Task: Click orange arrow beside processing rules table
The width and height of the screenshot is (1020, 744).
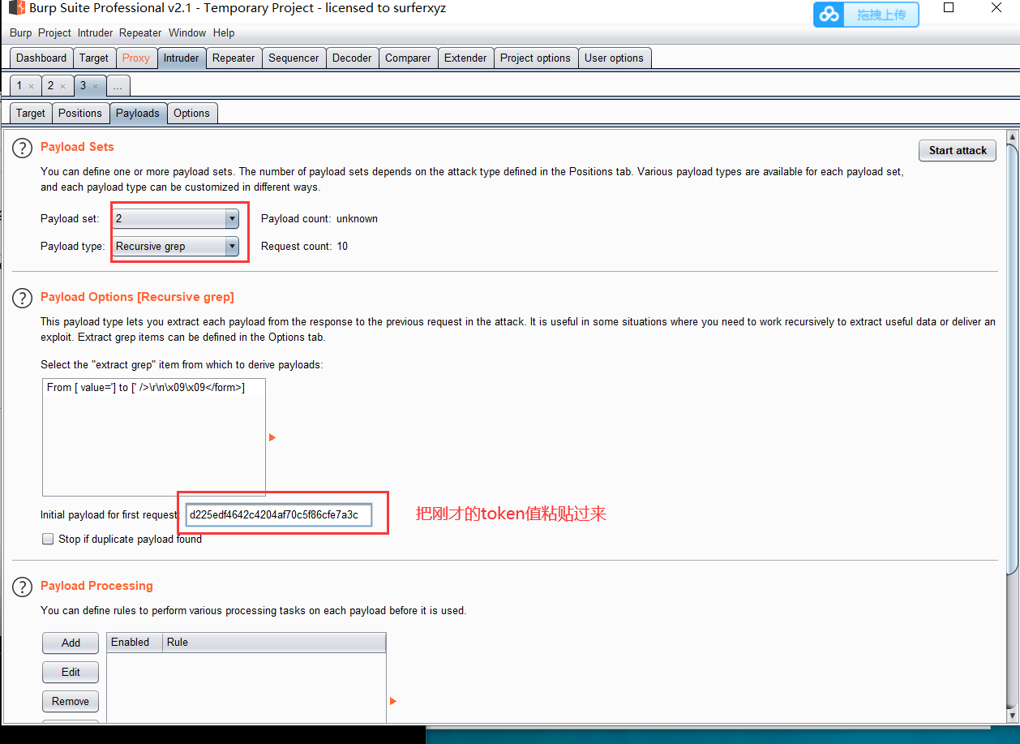Action: tap(393, 701)
